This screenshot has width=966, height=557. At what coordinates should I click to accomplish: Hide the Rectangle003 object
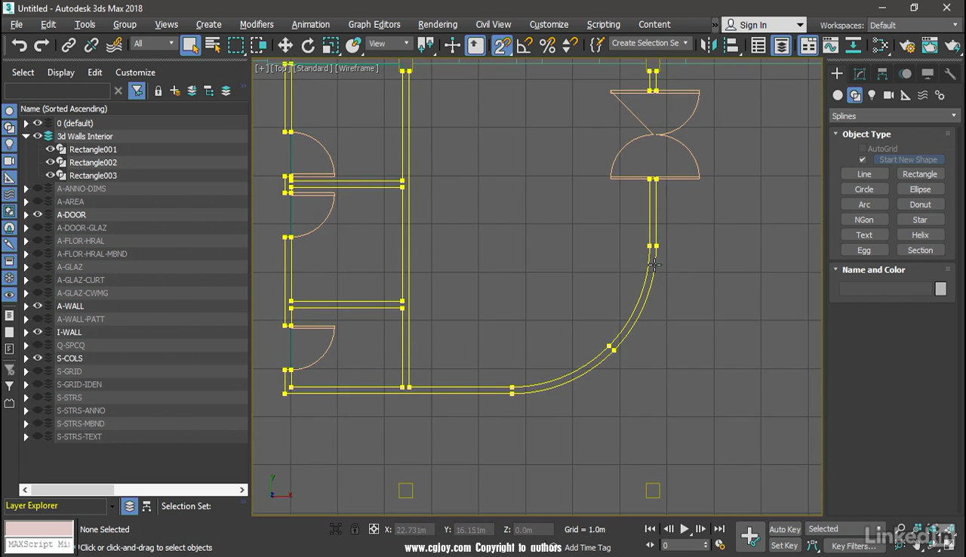click(x=51, y=175)
